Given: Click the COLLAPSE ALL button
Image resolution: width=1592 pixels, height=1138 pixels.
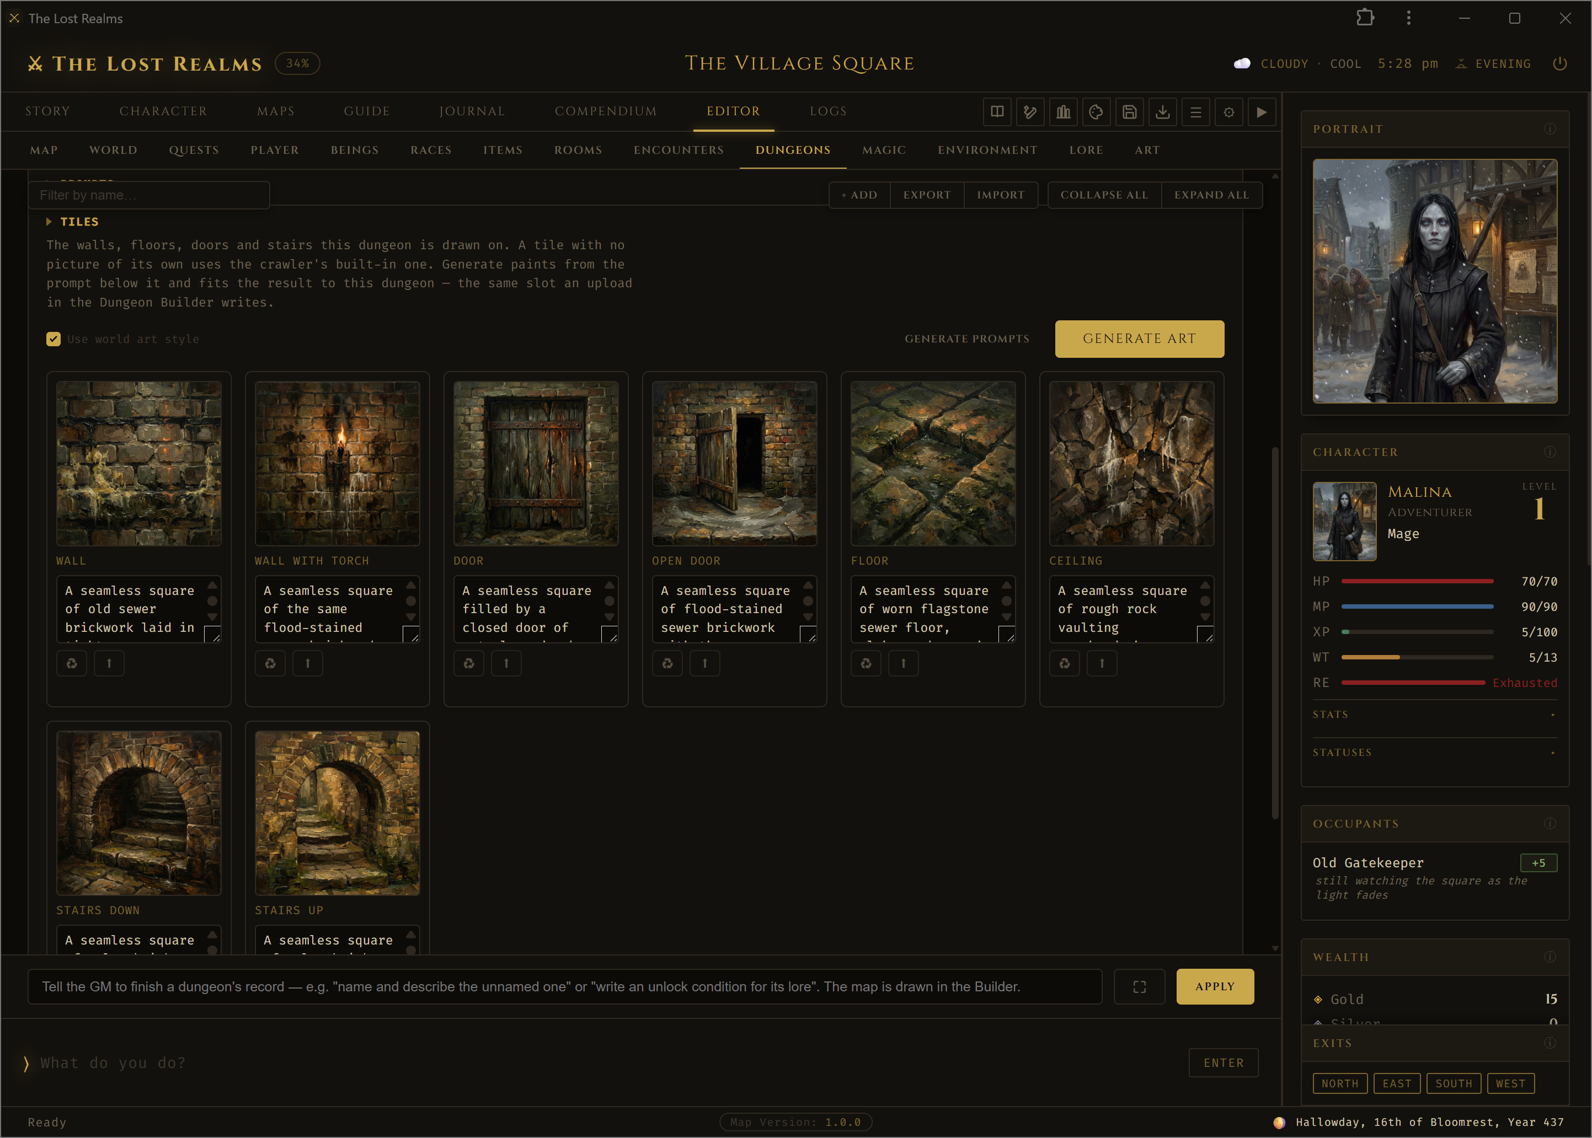Looking at the screenshot, I should click(x=1104, y=195).
